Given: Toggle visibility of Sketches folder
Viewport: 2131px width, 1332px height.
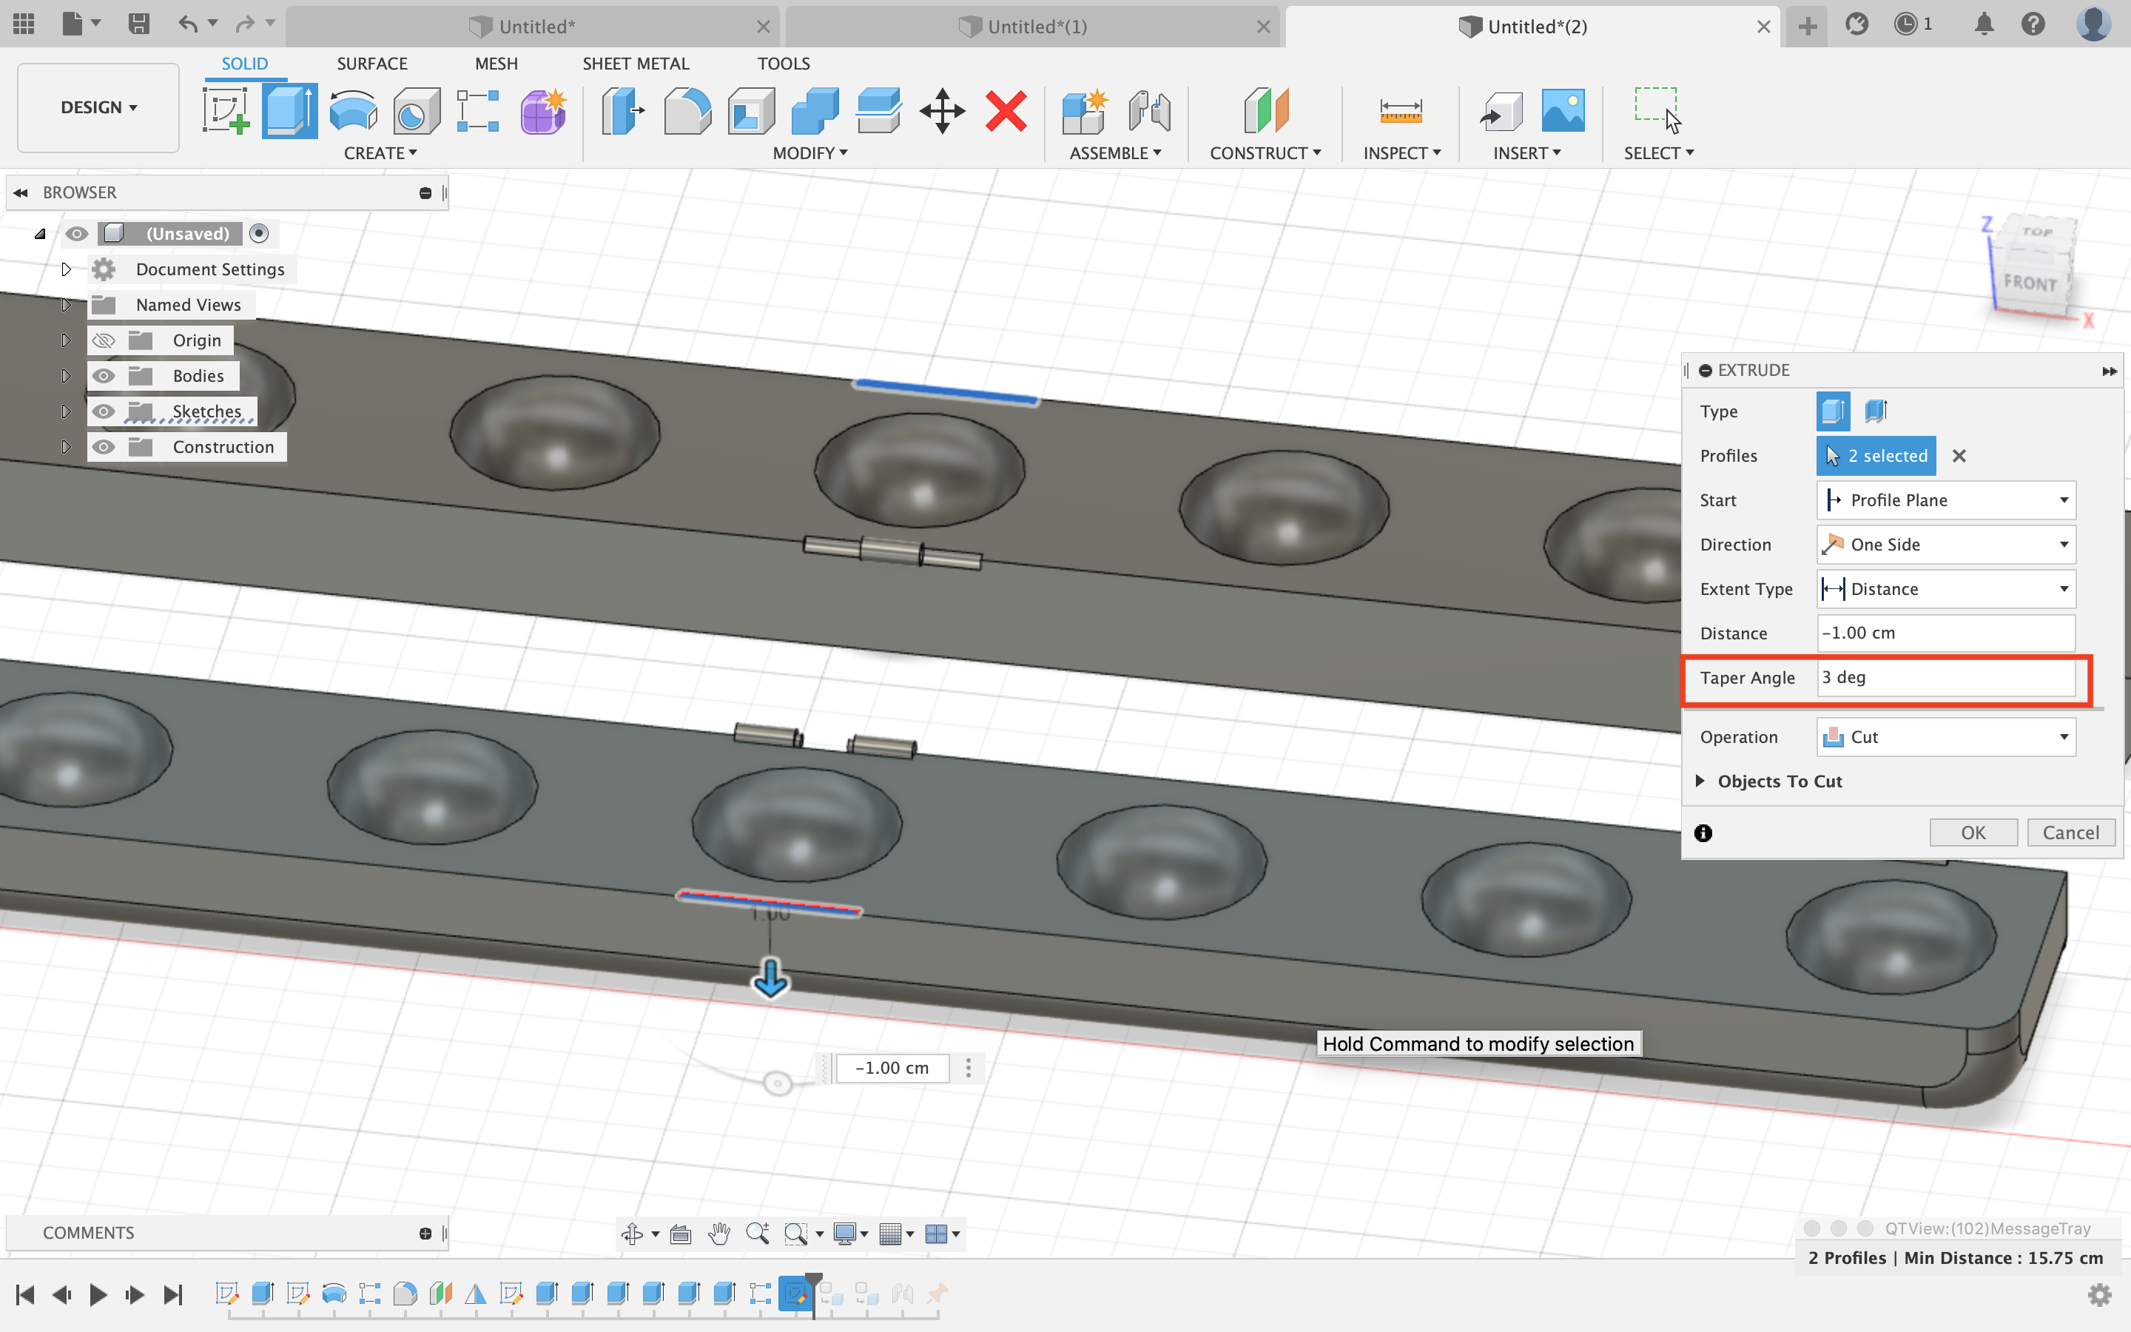Looking at the screenshot, I should pos(101,410).
